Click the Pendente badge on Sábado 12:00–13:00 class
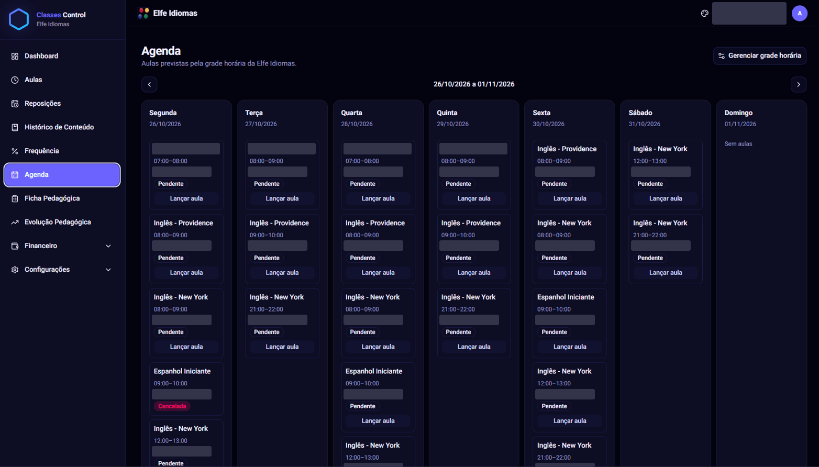 point(650,184)
